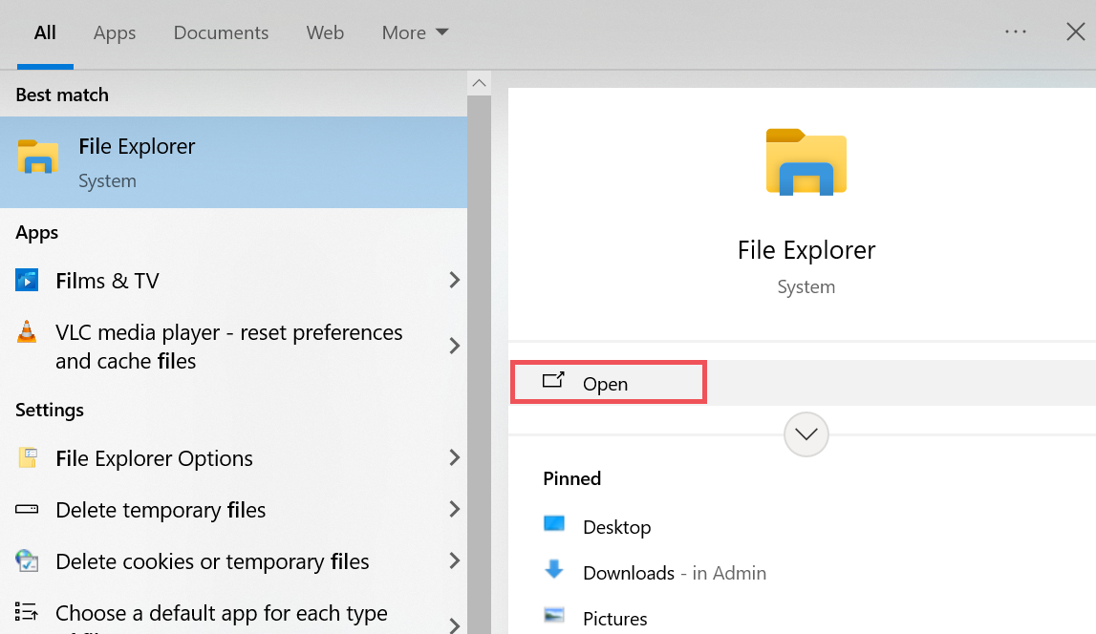
Task: Click the Delete cookies or temporary files icon
Action: pyautogui.click(x=27, y=560)
